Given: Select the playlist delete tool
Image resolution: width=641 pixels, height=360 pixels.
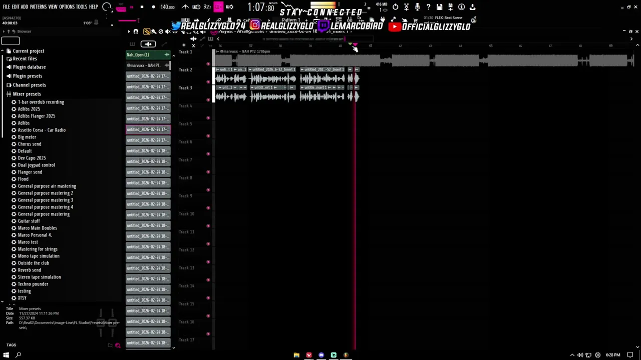Looking at the screenshot, I should pos(161,31).
